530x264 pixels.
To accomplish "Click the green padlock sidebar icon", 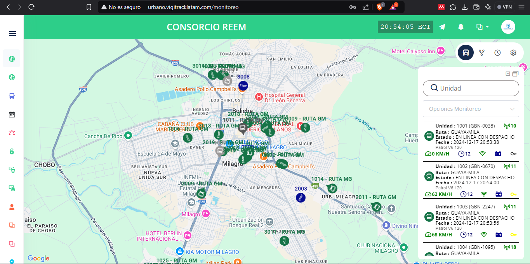I will [12, 151].
